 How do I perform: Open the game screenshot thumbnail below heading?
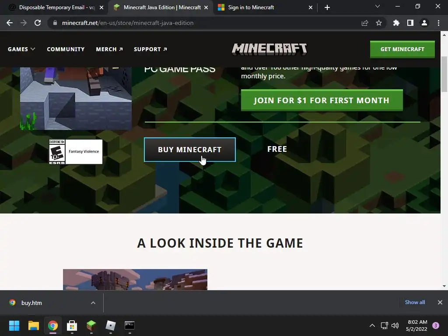pyautogui.click(x=135, y=280)
